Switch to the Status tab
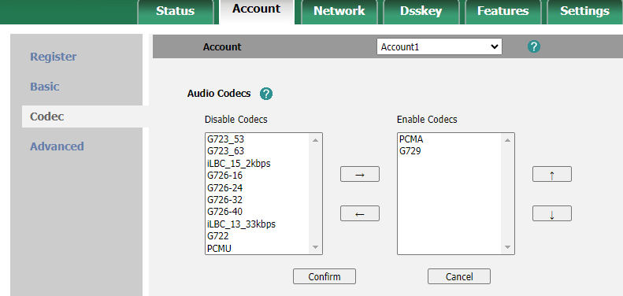 pyautogui.click(x=175, y=11)
